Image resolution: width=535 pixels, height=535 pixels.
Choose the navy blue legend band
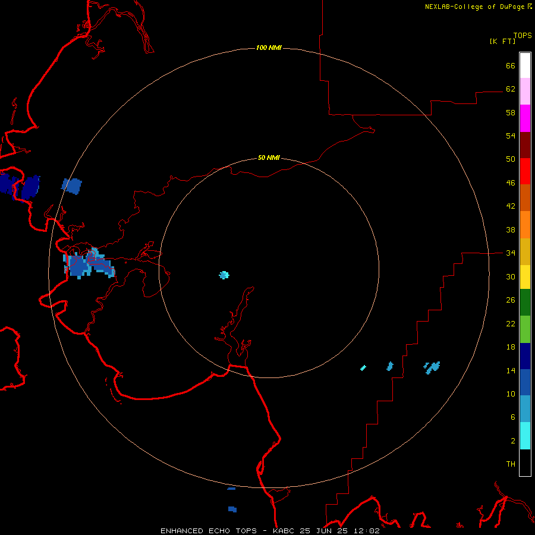point(525,356)
